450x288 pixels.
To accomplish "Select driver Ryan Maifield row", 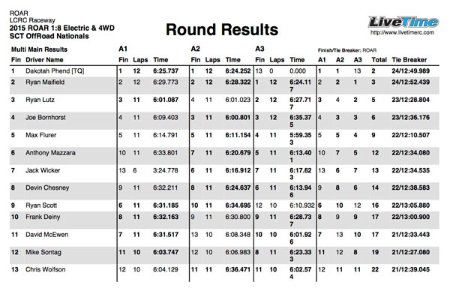I will click(x=224, y=85).
